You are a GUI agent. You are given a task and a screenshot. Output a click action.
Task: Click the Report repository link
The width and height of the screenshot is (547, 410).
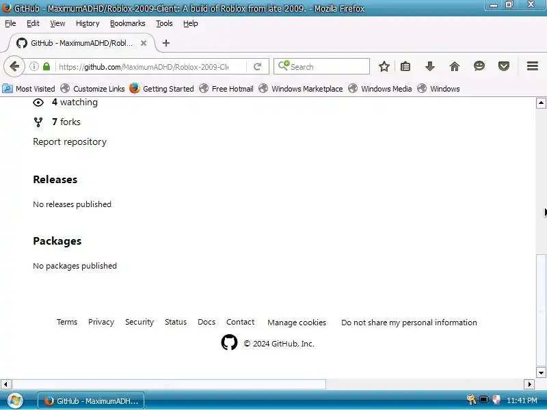click(x=70, y=141)
